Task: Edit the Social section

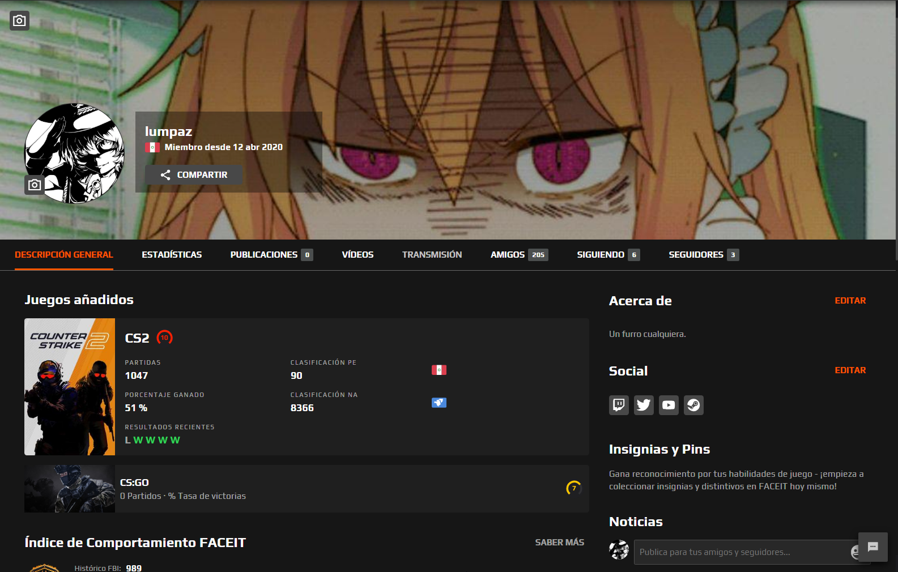Action: tap(850, 370)
